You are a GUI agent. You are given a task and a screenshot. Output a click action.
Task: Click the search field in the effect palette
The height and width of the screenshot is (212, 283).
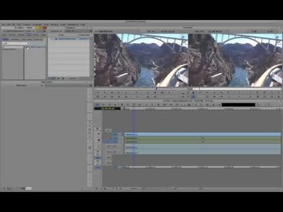[x=15, y=44]
